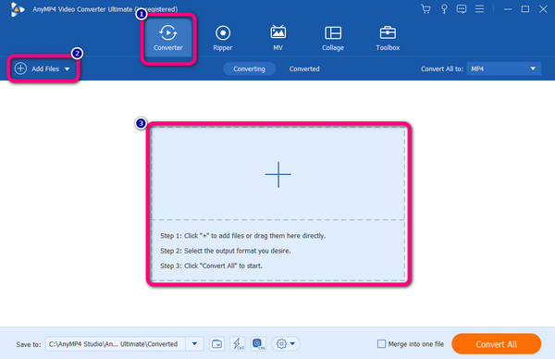Click the AnyMP4 app logo

click(17, 9)
